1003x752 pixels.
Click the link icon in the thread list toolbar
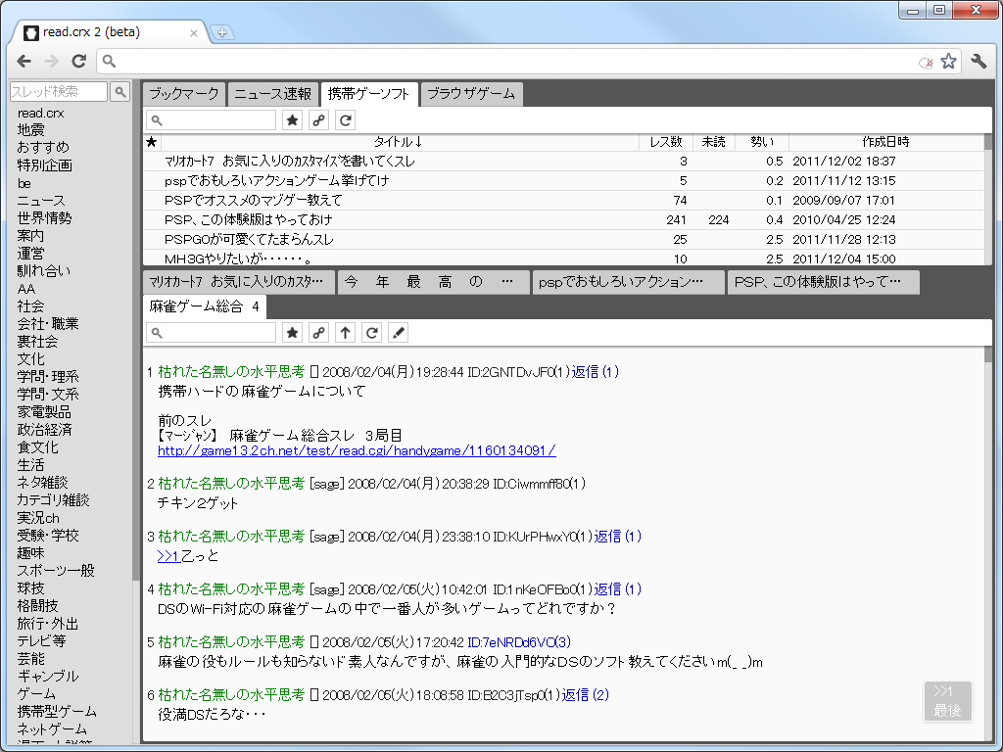(x=317, y=118)
